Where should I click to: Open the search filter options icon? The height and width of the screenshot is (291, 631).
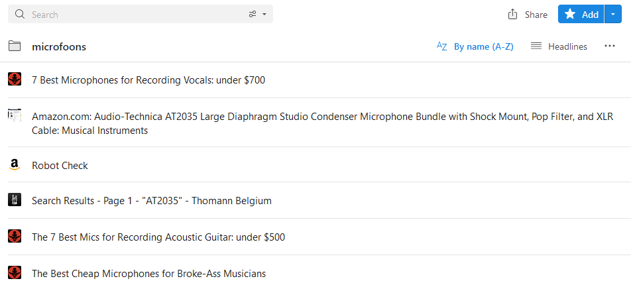(x=253, y=15)
